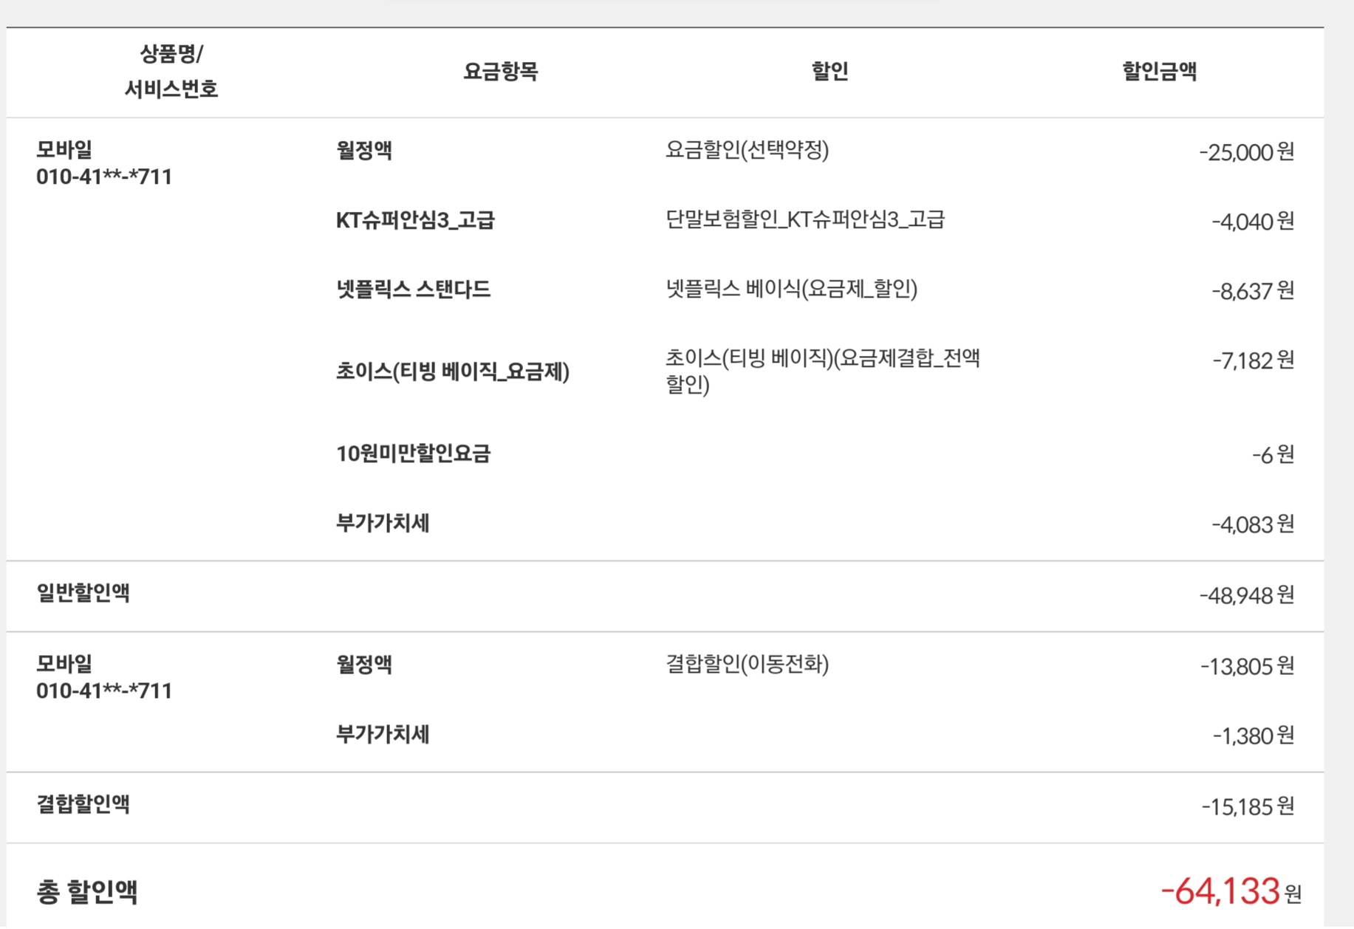This screenshot has width=1354, height=929.
Task: Click the 10원미만할인요금 row label
Action: (413, 453)
